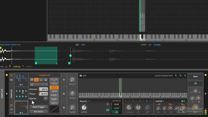The width and height of the screenshot is (208, 117).
Task: Select the PLAY offset tab
Action: pos(116,104)
